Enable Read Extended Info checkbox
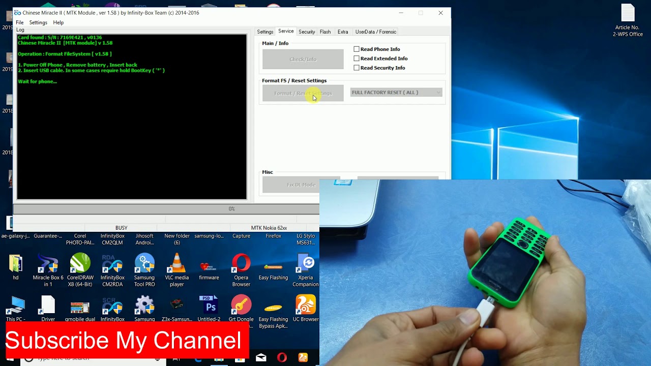Screen dimensions: 651x366 (x=357, y=58)
